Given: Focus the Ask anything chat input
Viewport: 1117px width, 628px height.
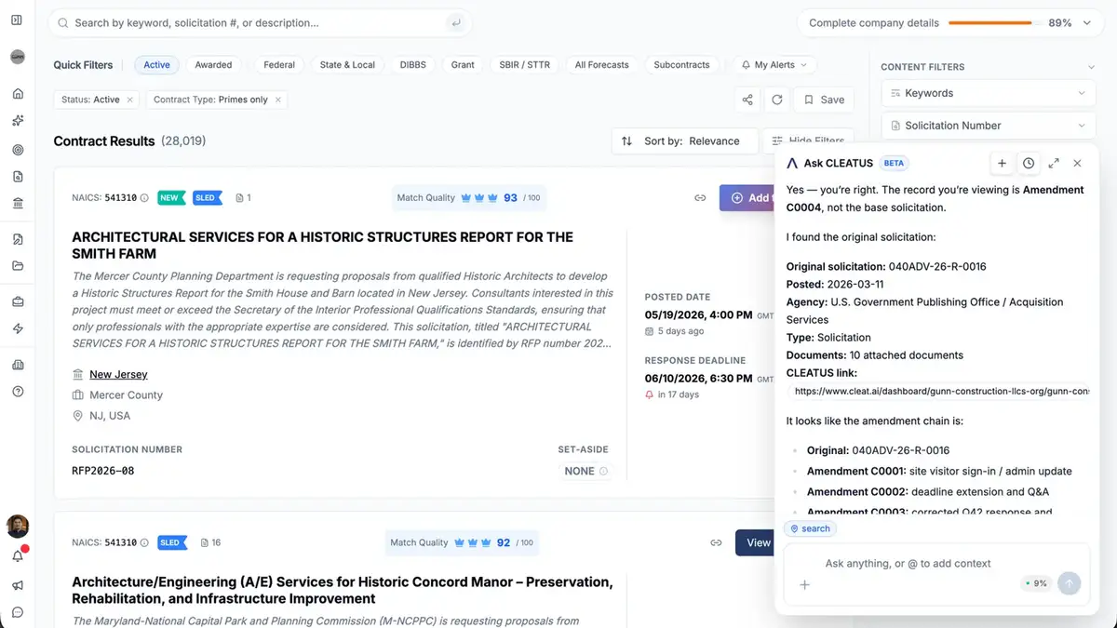Looking at the screenshot, I should click(935, 563).
